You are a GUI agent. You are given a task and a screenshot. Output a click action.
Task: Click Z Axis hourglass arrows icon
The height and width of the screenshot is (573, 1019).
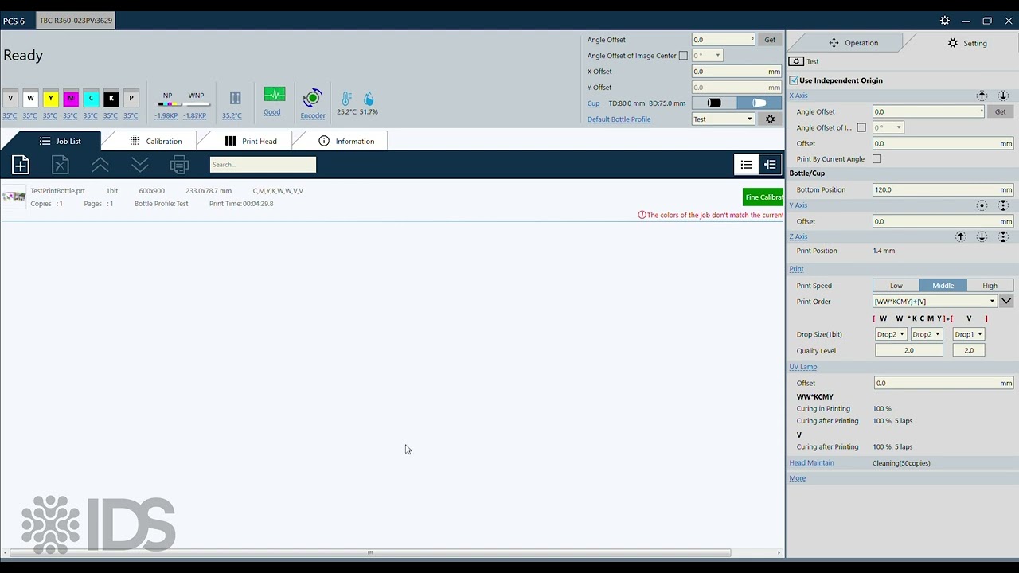coord(1003,236)
